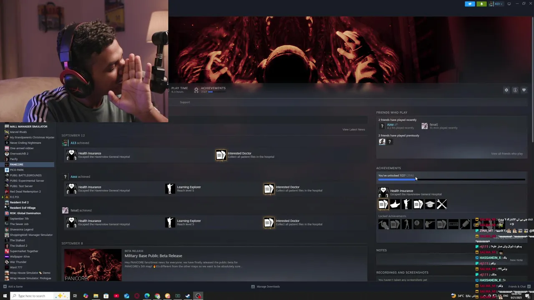Click the PANICORE news thumbnail image
534x300 pixels.
tap(93, 265)
